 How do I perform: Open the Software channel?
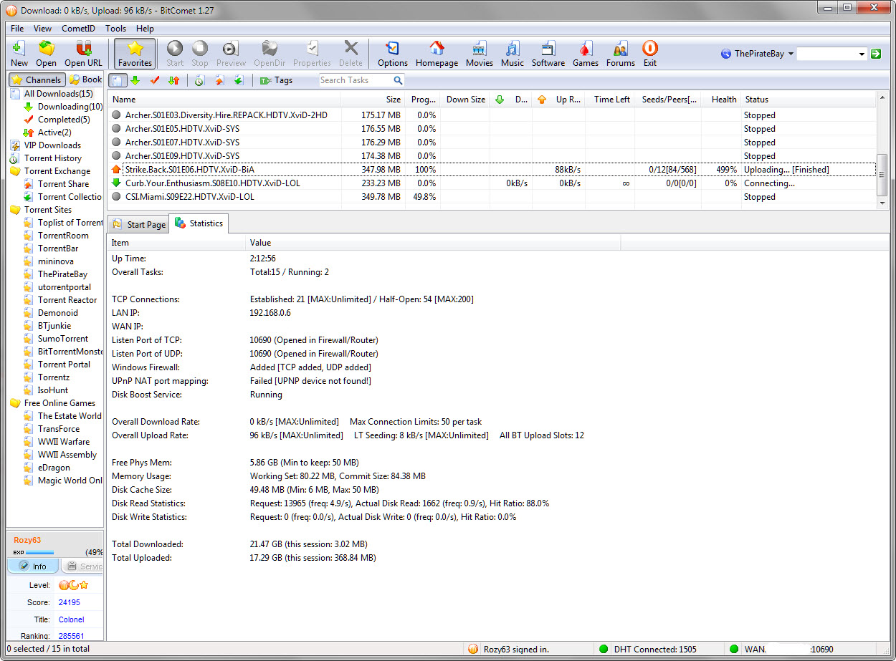548,54
